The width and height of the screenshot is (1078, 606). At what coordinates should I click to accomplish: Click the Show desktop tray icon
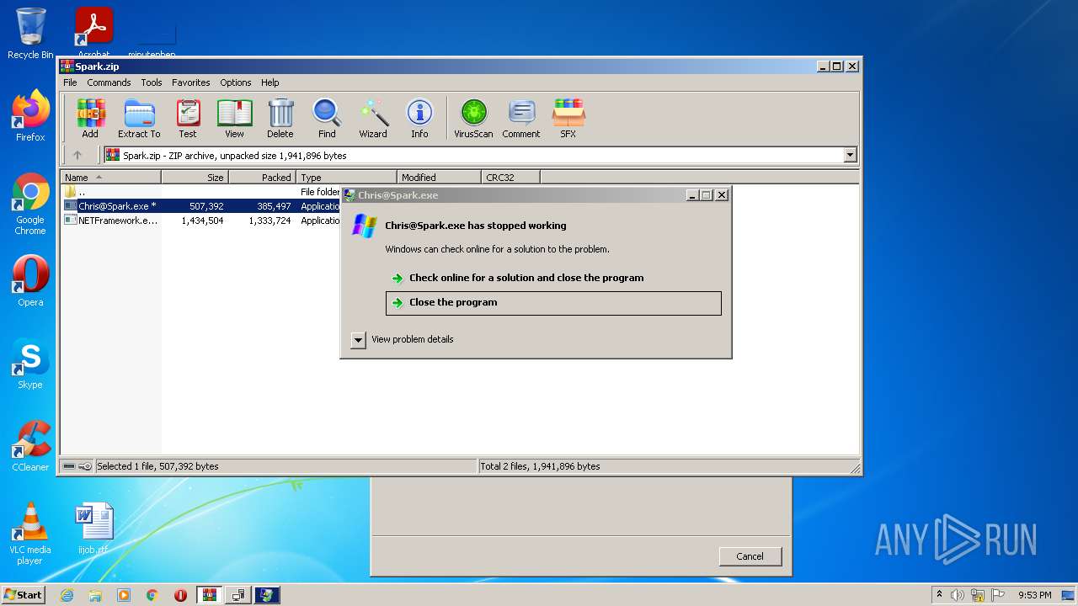(x=1069, y=595)
